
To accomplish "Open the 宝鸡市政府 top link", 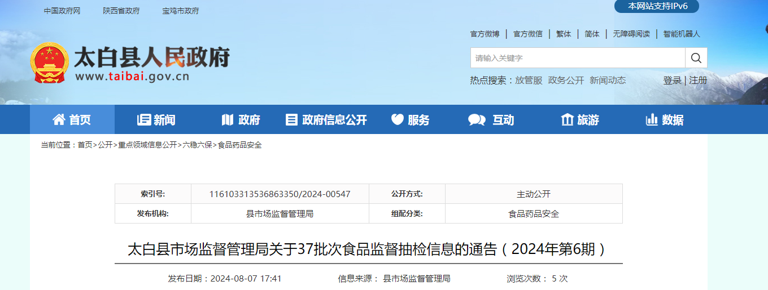I will [x=181, y=11].
